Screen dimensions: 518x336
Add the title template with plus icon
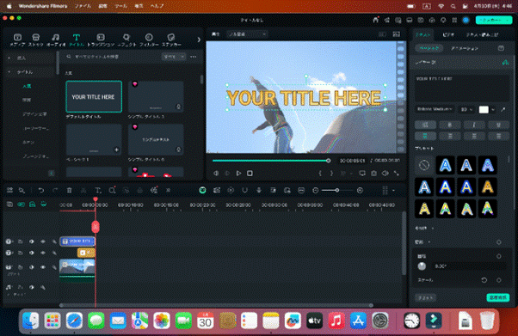116,150
